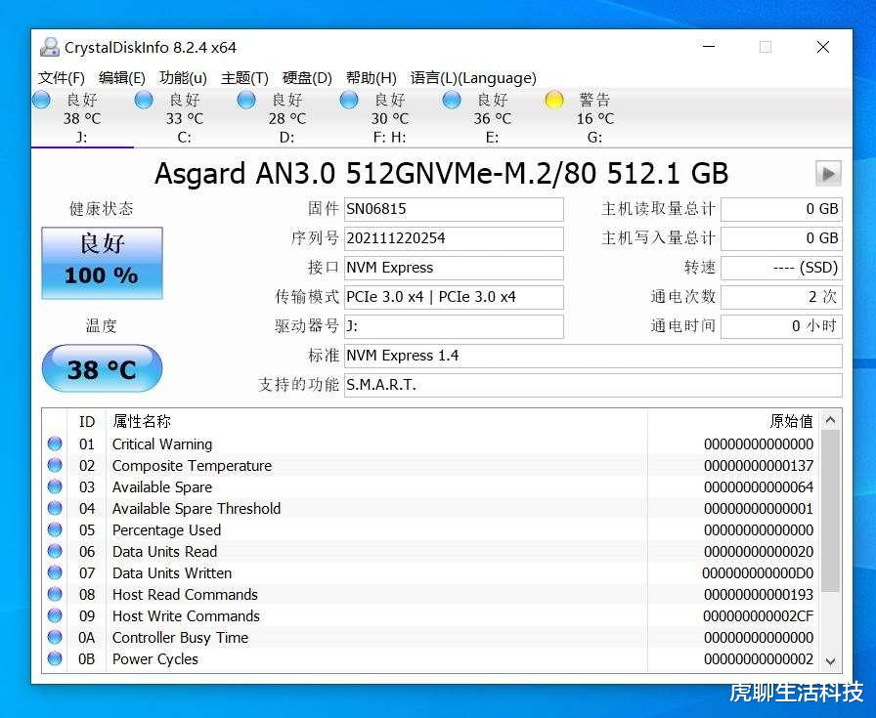Click the 传输模式 PCIe 3.0 x4 field
Screen dimensions: 876x718
[454, 297]
